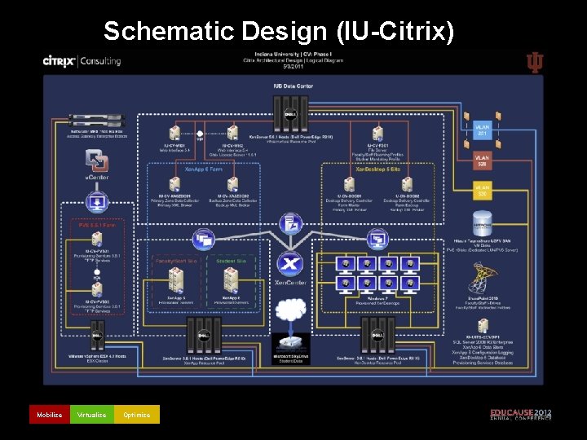This screenshot has height=440, width=587.
Task: Click the blue windows icon above Faculty/Staff Silo
Action: pyautogui.click(x=204, y=240)
